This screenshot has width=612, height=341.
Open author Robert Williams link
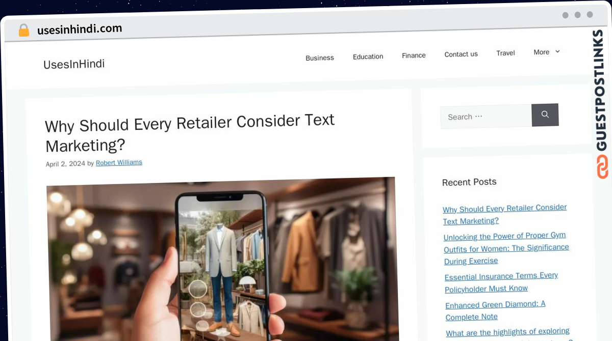point(119,162)
